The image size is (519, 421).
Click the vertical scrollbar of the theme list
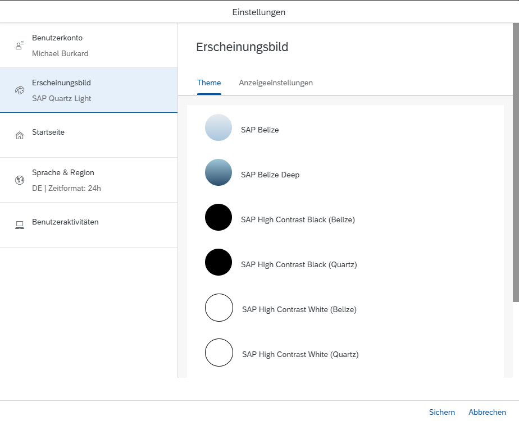pos(516,163)
